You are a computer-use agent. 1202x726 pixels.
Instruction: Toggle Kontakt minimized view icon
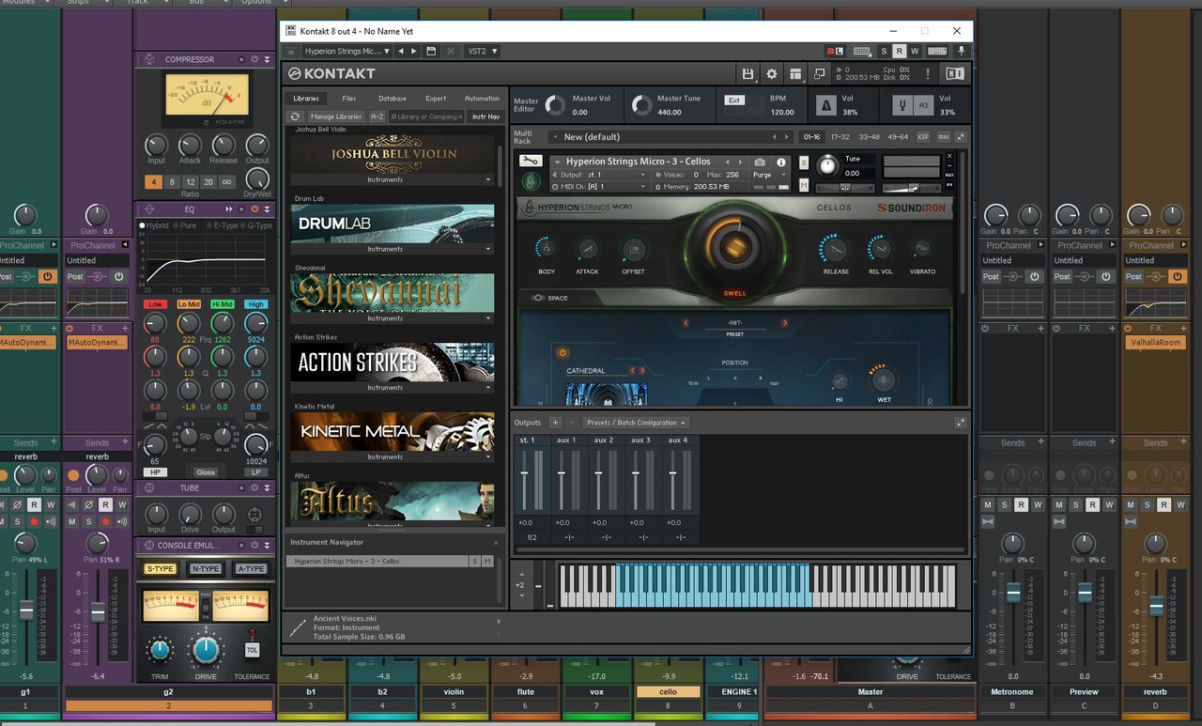(820, 73)
